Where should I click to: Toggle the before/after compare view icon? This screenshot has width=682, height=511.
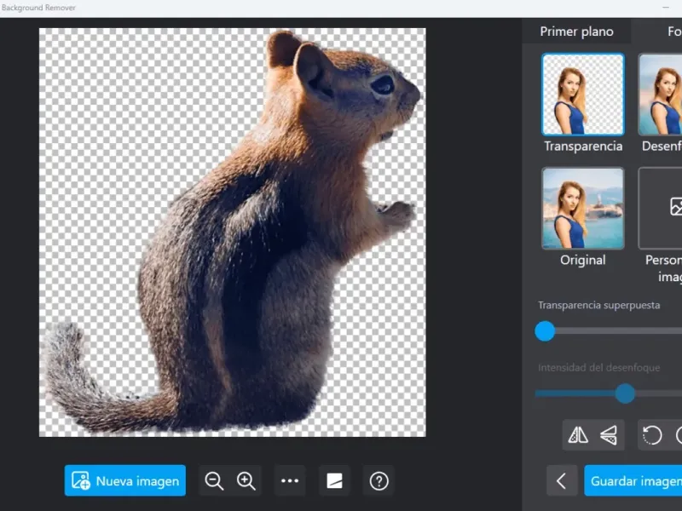[334, 481]
